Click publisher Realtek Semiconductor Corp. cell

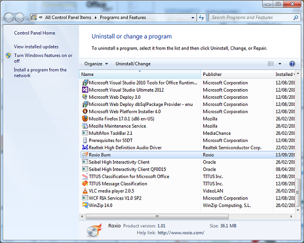tap(232, 147)
